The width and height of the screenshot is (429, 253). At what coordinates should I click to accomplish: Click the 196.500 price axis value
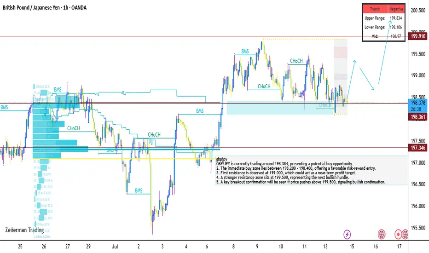[418, 184]
